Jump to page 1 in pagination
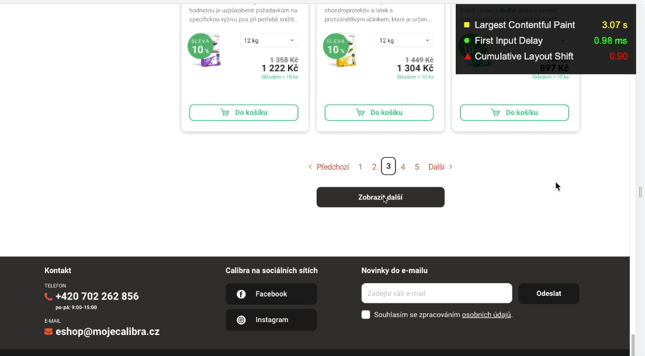 pyautogui.click(x=360, y=167)
